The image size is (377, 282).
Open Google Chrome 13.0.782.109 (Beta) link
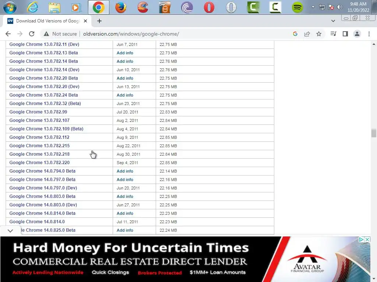click(46, 129)
